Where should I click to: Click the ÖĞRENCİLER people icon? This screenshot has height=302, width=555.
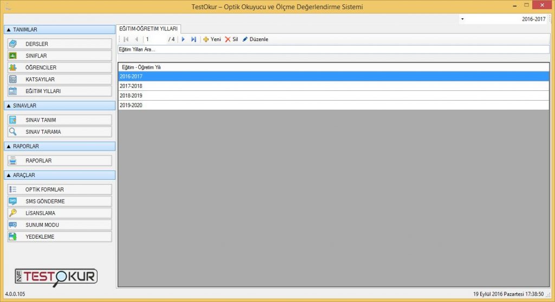click(13, 67)
